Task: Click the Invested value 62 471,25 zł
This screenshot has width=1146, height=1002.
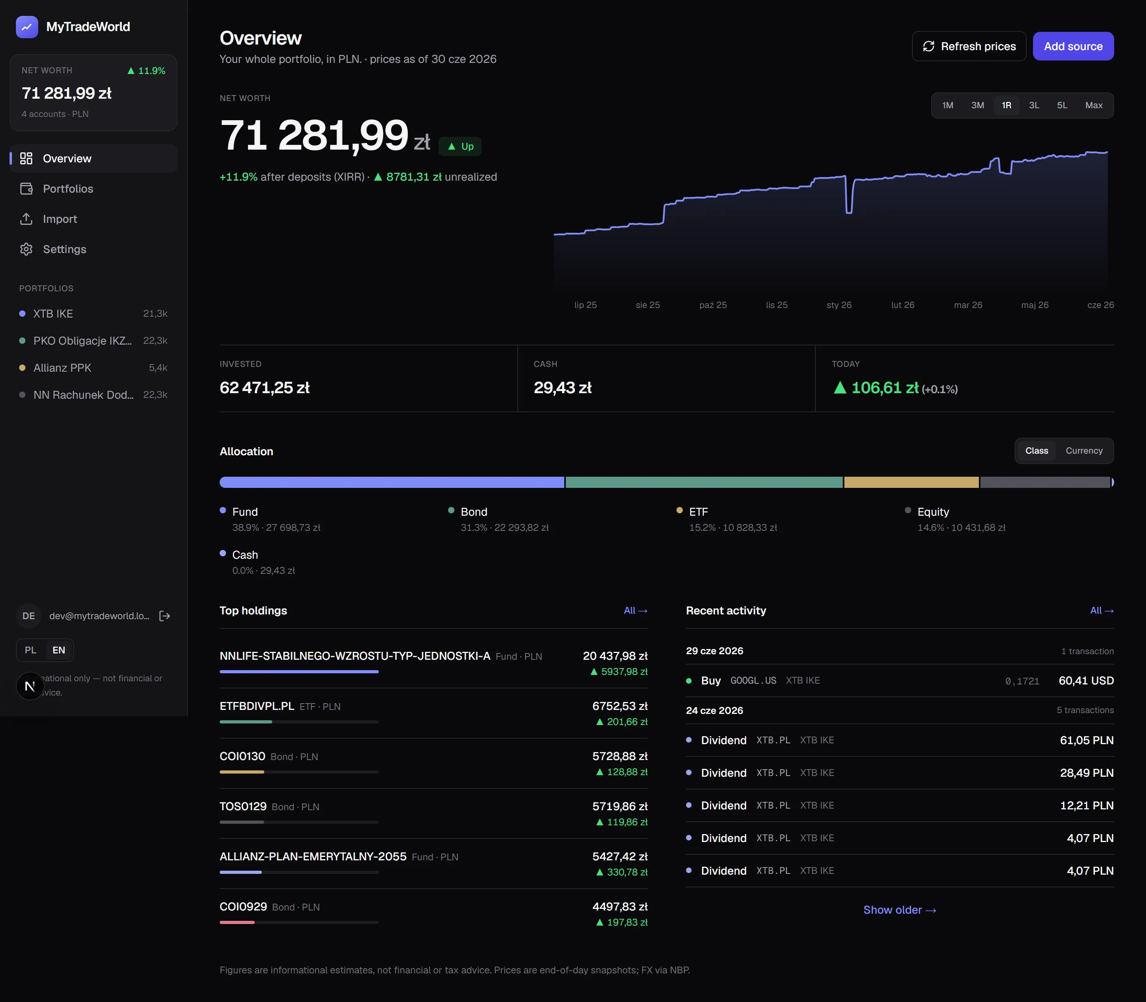Action: pyautogui.click(x=265, y=388)
